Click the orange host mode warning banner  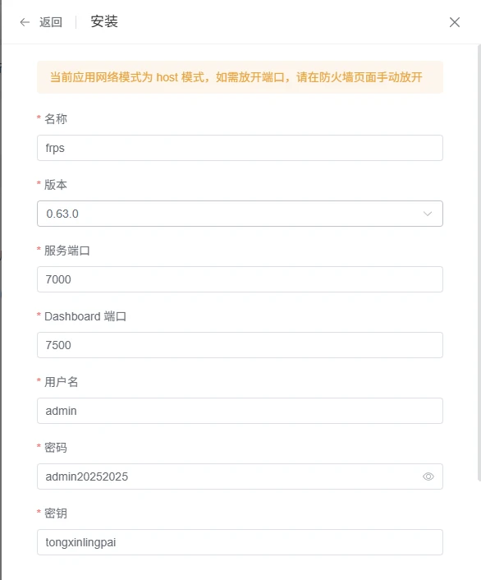[240, 77]
